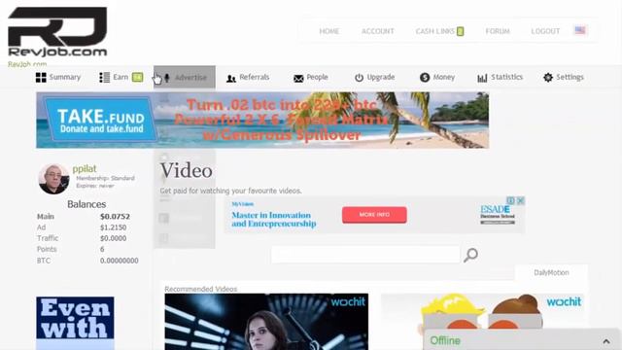
Task: Focus the video search input field
Action: tap(365, 255)
